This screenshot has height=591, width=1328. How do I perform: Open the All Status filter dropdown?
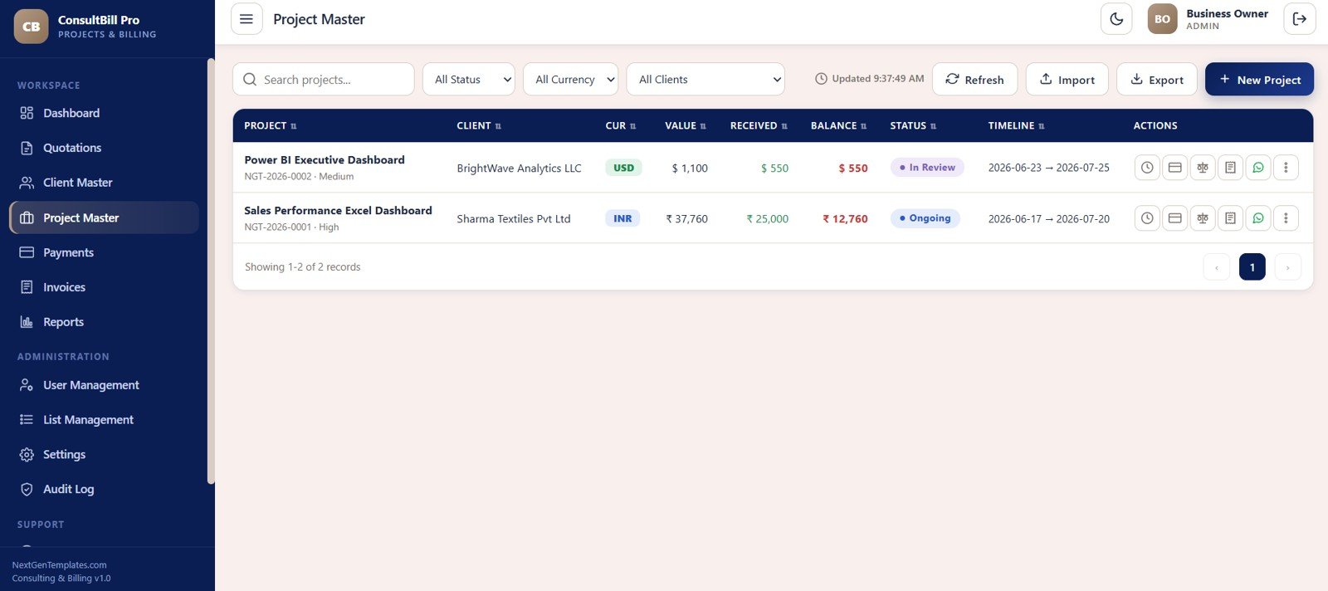[469, 80]
